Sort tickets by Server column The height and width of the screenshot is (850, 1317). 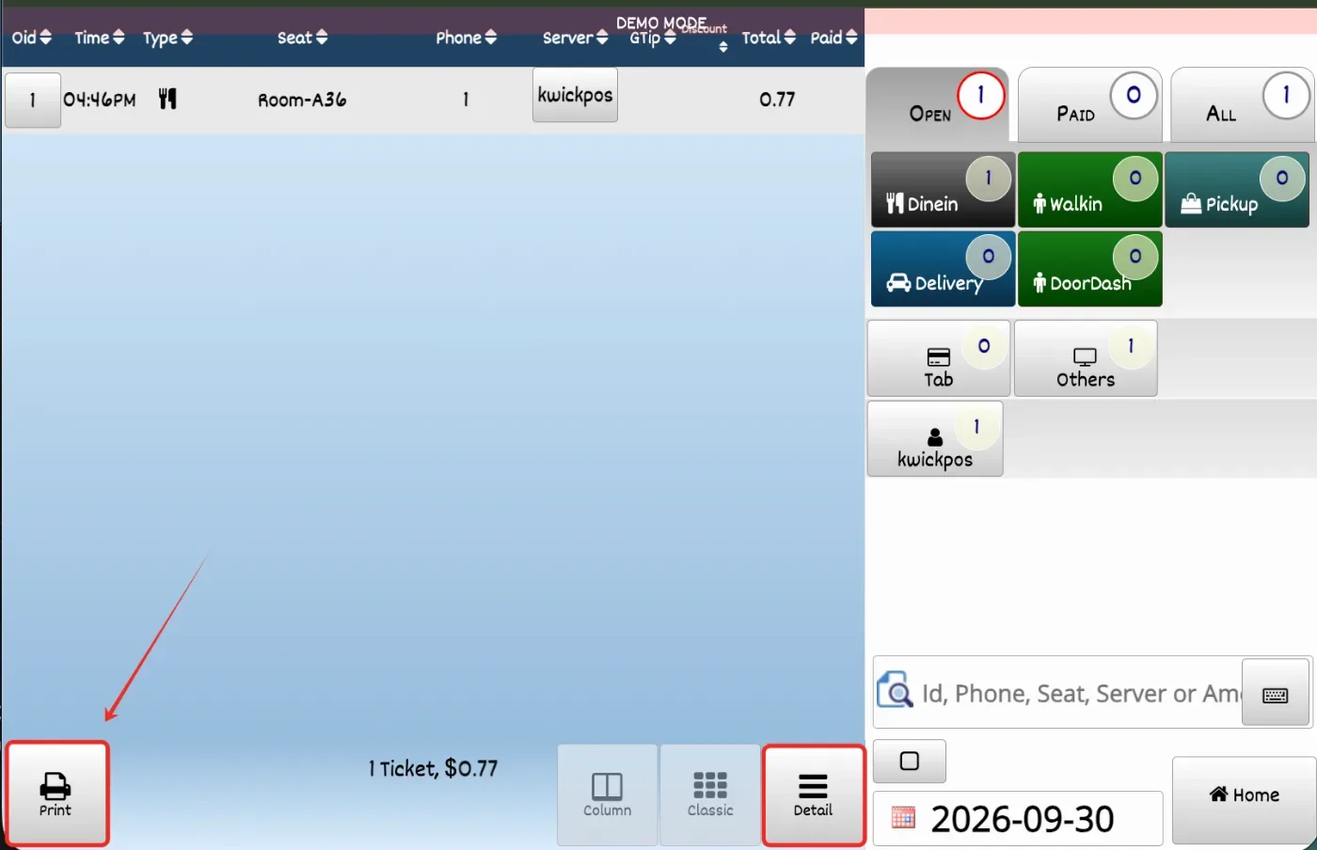pyautogui.click(x=576, y=38)
